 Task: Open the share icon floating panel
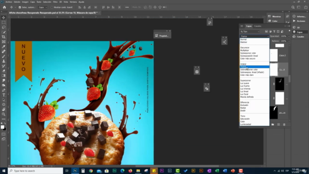[x=224, y=42]
